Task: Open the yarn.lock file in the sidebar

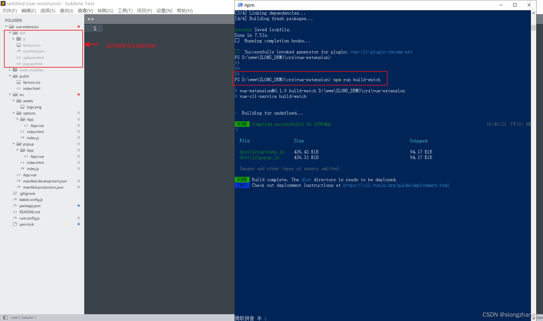Action: pos(26,224)
